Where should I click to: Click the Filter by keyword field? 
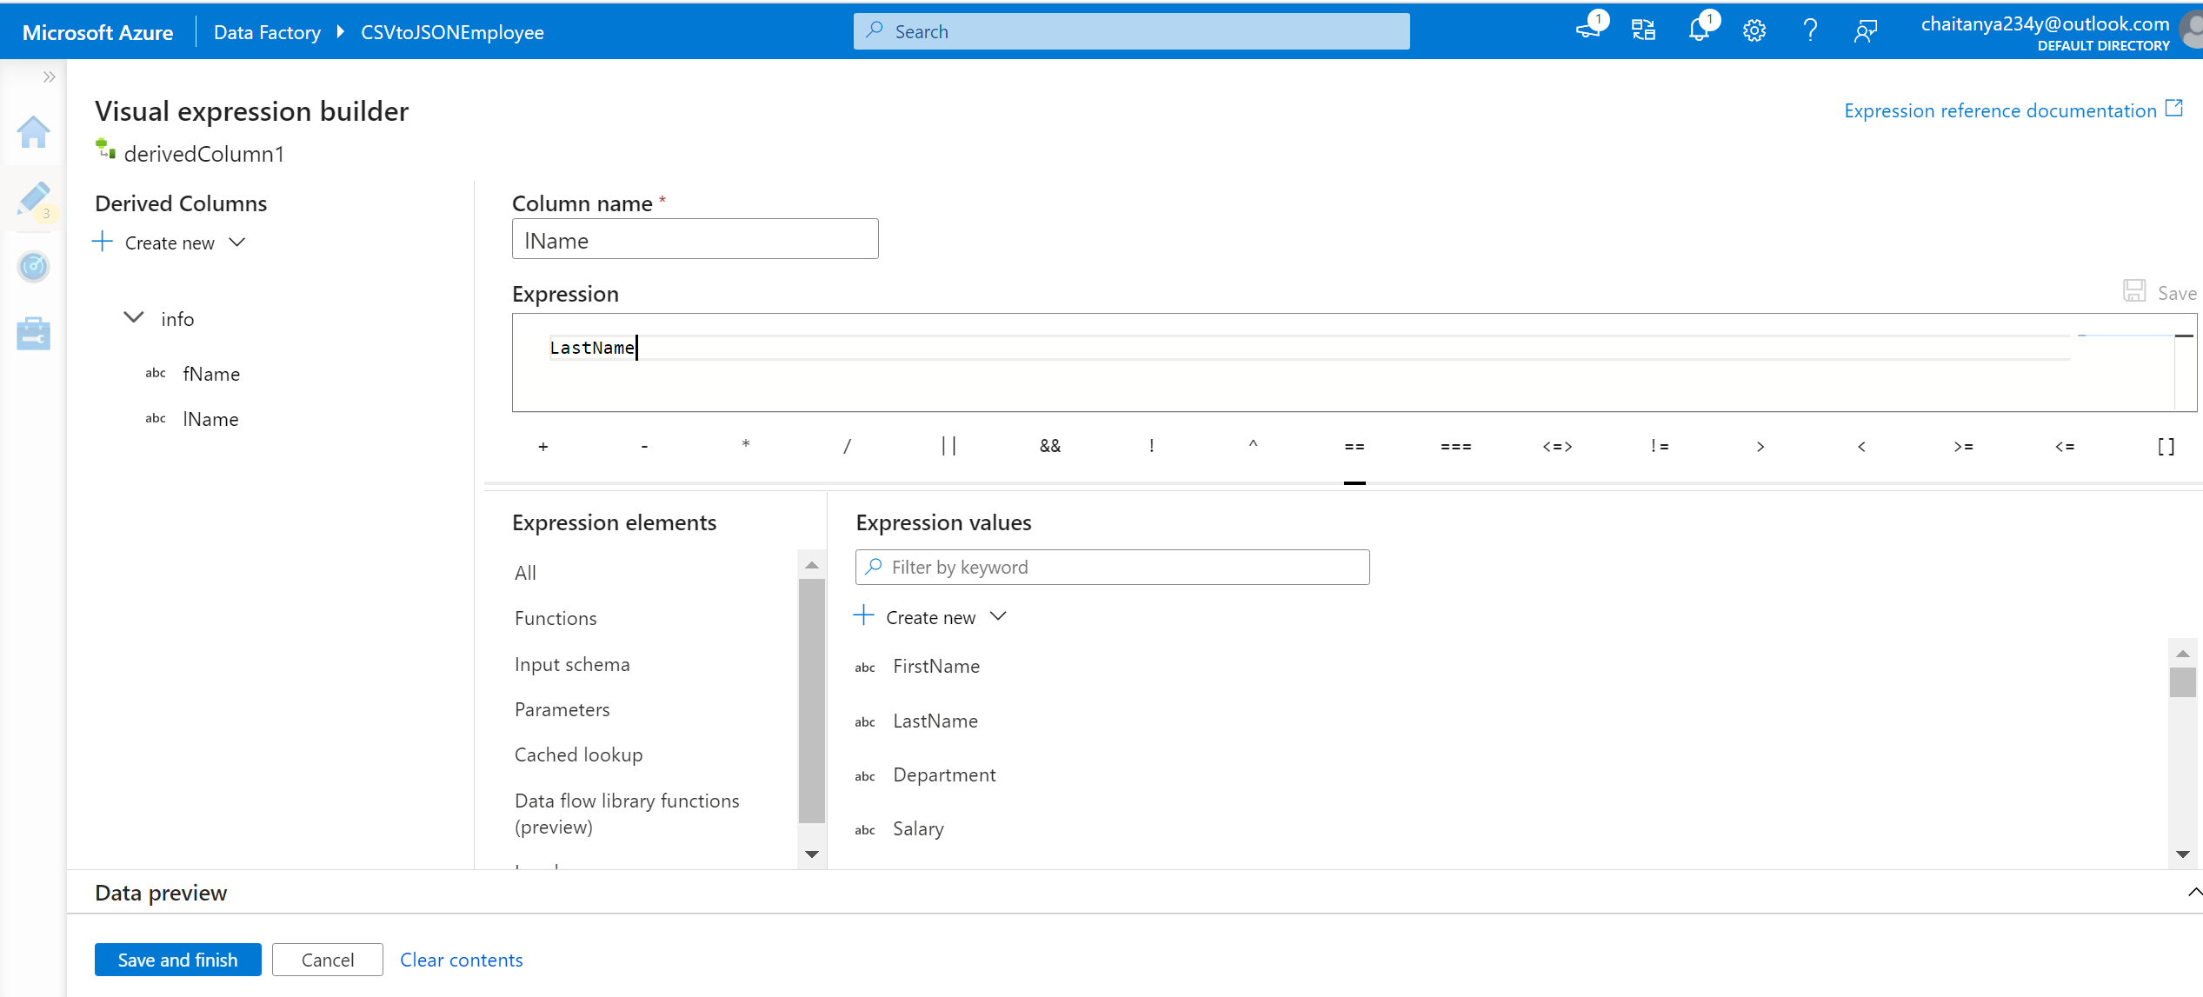[x=1112, y=567]
